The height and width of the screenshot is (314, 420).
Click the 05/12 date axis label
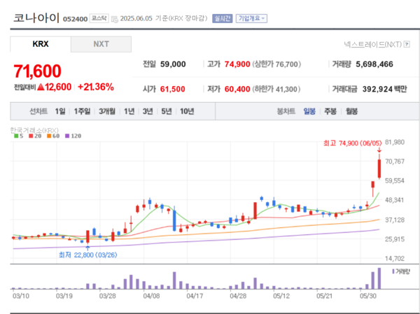pyautogui.click(x=281, y=296)
